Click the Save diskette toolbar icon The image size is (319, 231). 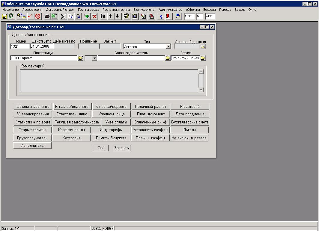[x=4, y=16]
